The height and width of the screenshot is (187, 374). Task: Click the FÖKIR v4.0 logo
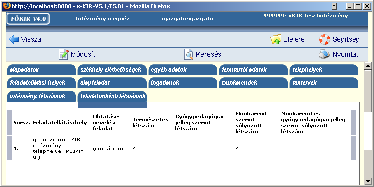click(x=28, y=19)
